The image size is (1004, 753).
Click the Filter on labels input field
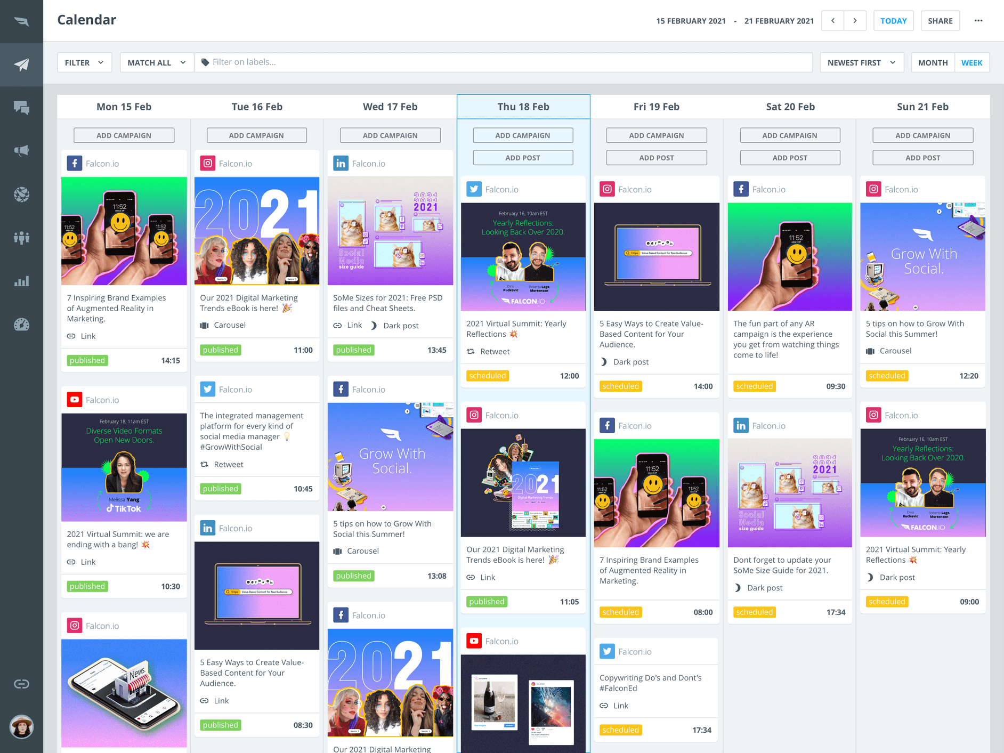(x=504, y=62)
